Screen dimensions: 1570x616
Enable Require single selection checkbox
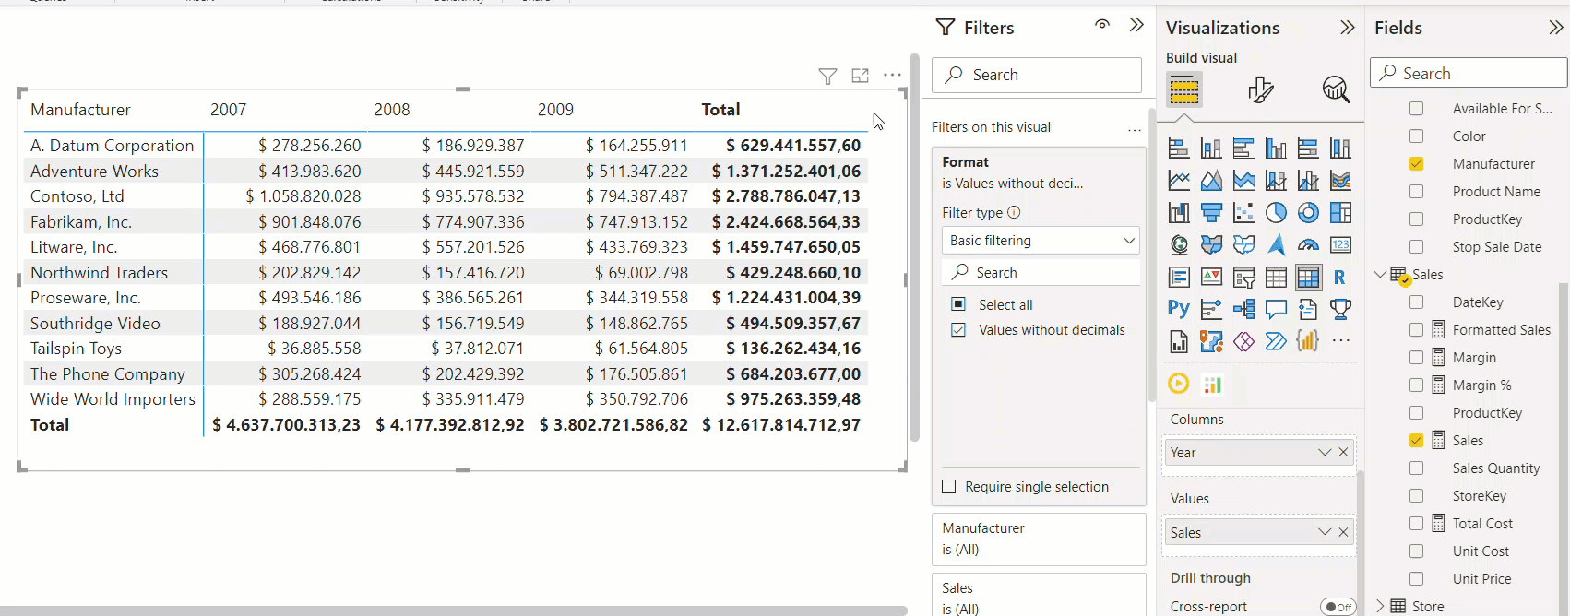coord(948,487)
